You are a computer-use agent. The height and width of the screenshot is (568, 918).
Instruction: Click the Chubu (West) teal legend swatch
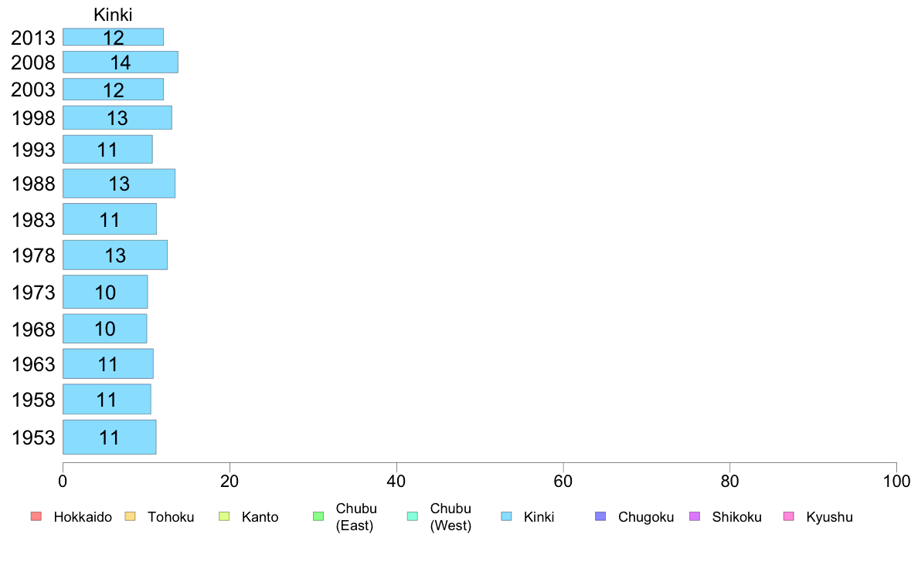412,516
